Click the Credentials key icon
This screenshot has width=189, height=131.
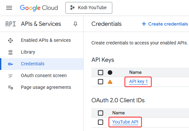coord(10,64)
